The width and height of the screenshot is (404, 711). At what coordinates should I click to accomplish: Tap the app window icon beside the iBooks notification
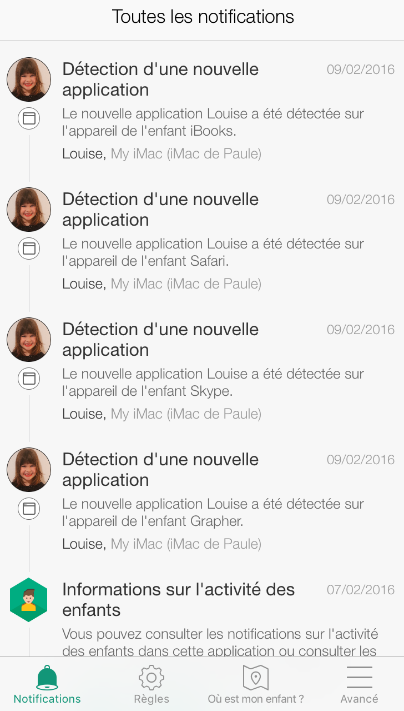click(29, 118)
